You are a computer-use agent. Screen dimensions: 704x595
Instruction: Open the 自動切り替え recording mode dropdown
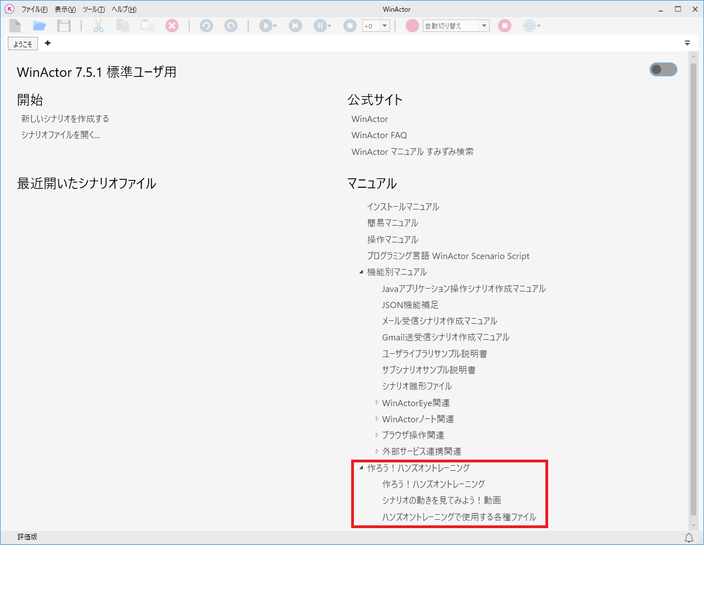484,26
